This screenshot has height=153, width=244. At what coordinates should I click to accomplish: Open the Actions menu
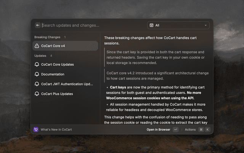pyautogui.click(x=190, y=130)
